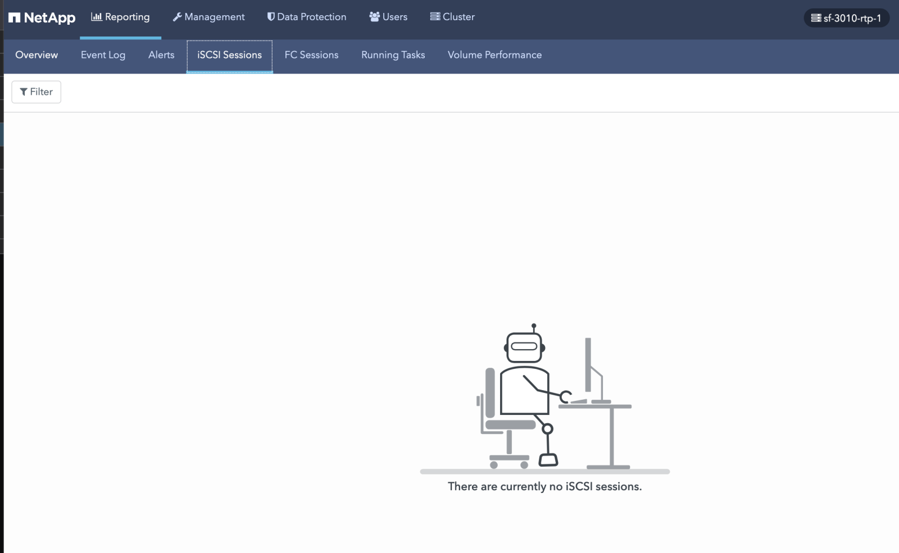Click the bar chart icon beside Reporting

click(96, 17)
